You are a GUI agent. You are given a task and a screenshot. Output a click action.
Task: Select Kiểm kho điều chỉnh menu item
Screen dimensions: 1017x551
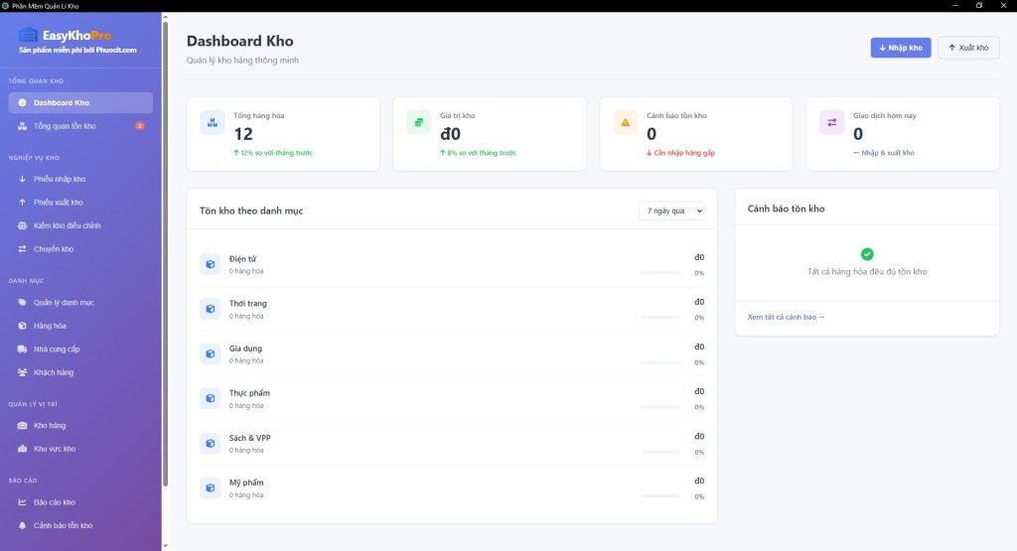click(67, 225)
